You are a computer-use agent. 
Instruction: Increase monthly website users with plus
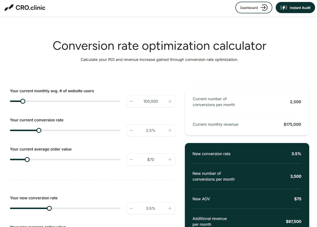click(x=170, y=101)
